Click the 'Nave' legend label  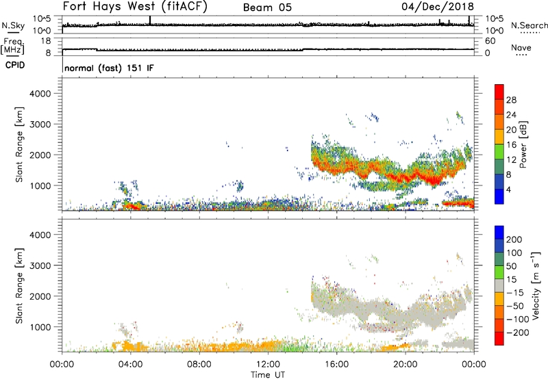coord(521,48)
